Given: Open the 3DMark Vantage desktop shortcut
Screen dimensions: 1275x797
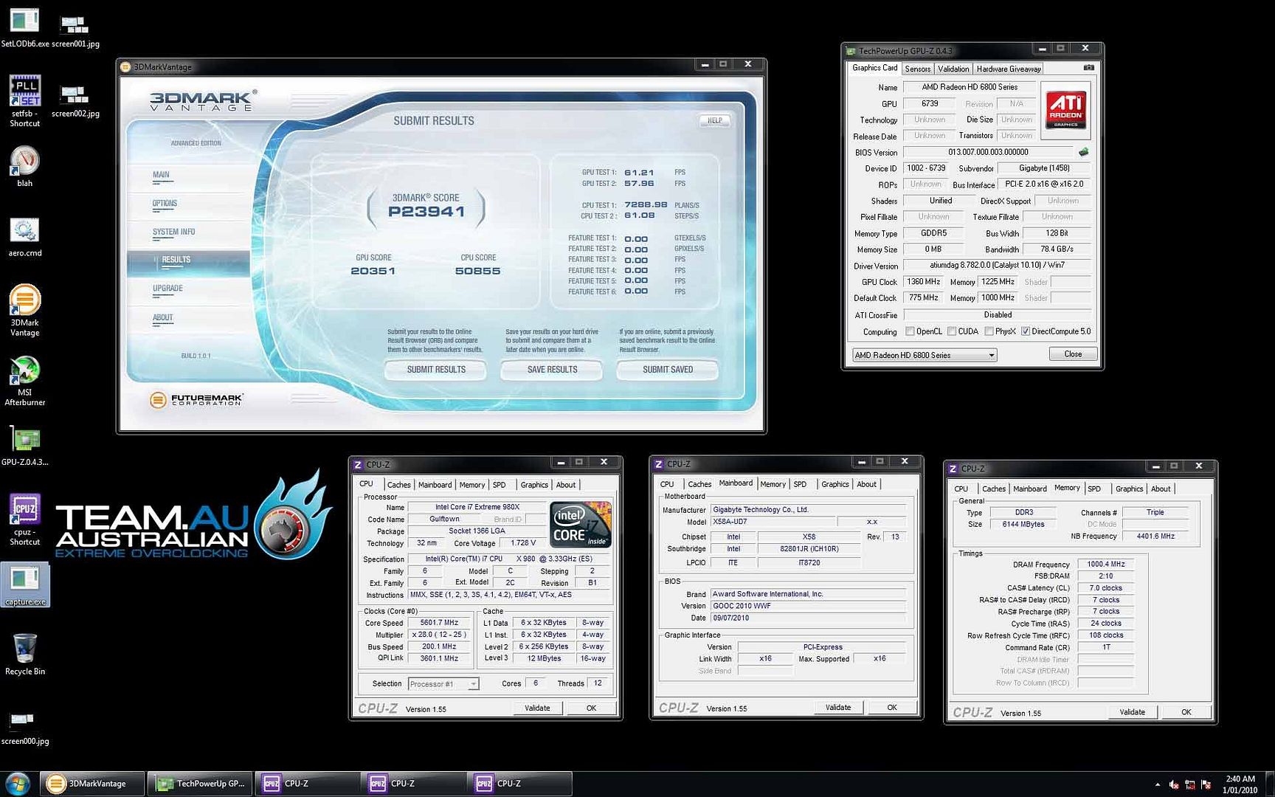Looking at the screenshot, I should pos(24,301).
